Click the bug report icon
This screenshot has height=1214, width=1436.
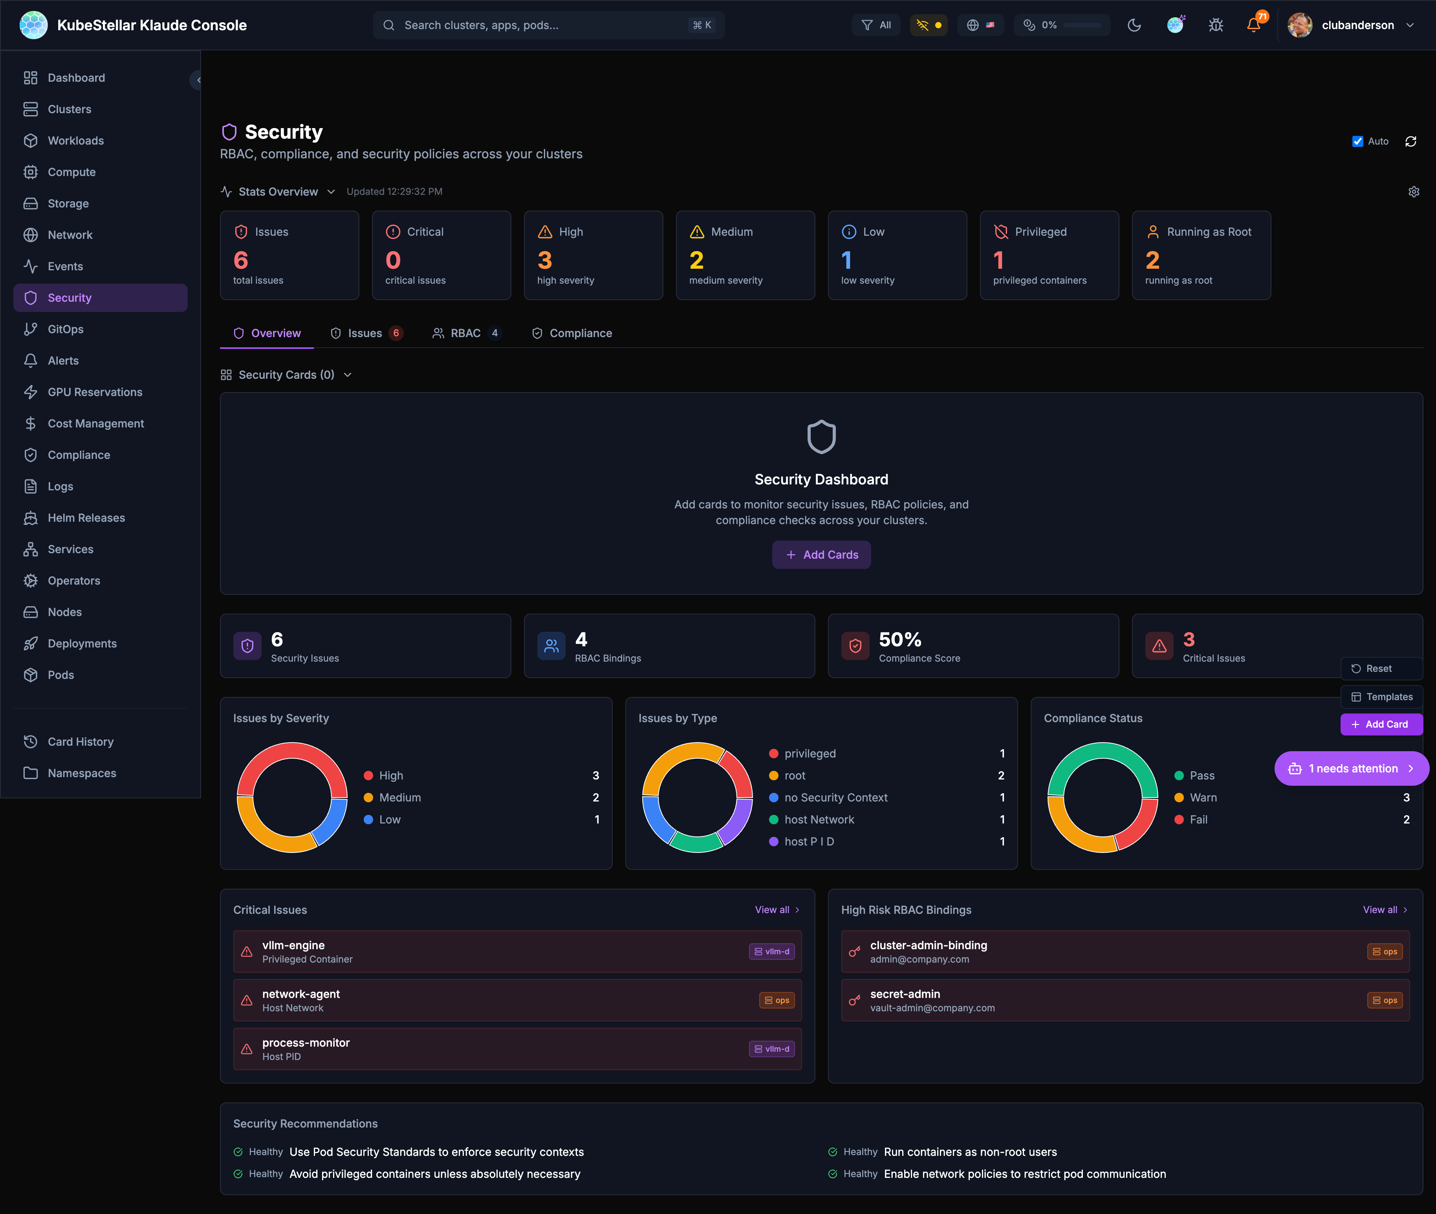point(1216,26)
